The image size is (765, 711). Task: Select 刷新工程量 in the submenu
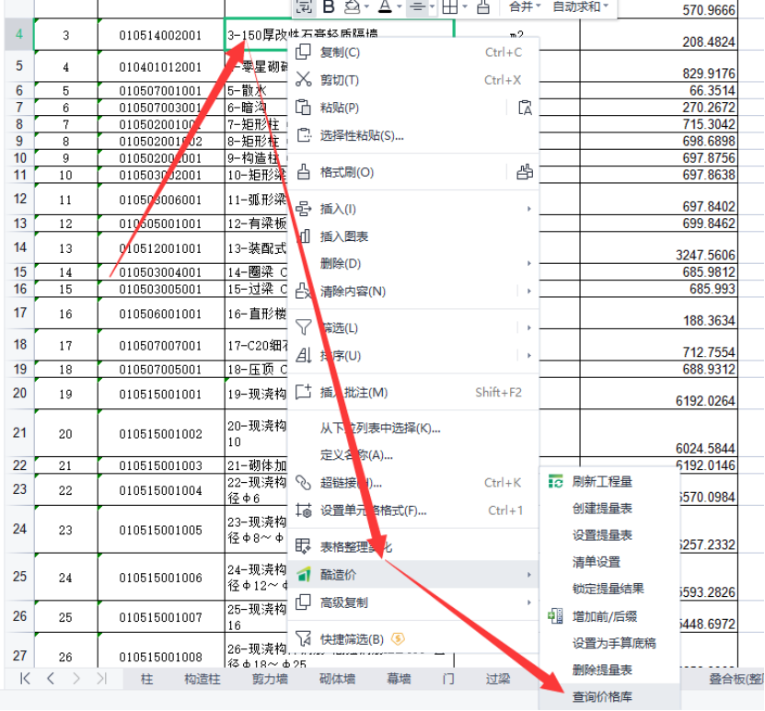pos(602,481)
